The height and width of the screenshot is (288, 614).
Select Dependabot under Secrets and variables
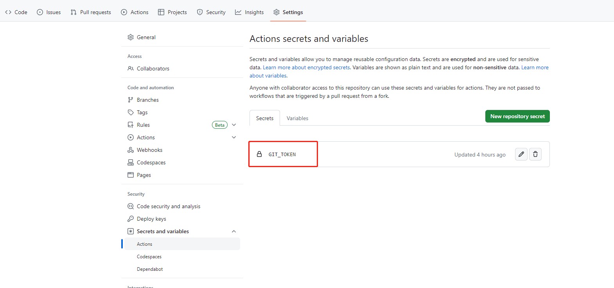click(150, 269)
